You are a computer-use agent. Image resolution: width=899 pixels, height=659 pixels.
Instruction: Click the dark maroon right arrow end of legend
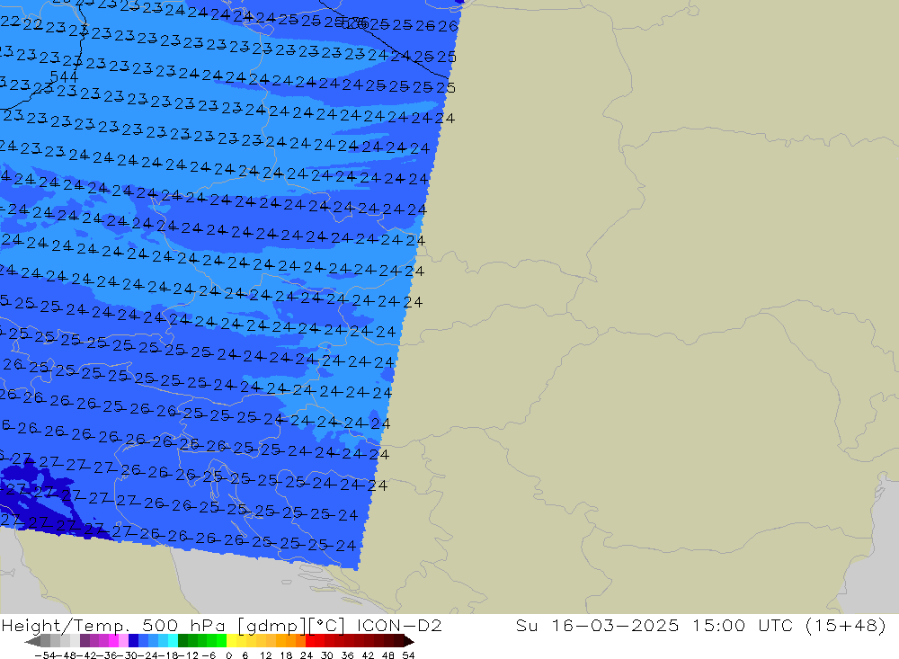[x=409, y=641]
